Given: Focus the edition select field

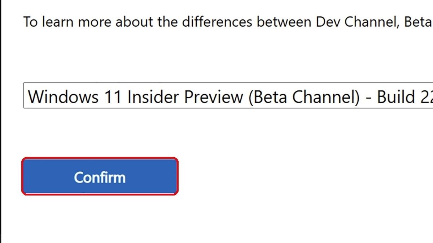Looking at the screenshot, I should tap(228, 96).
